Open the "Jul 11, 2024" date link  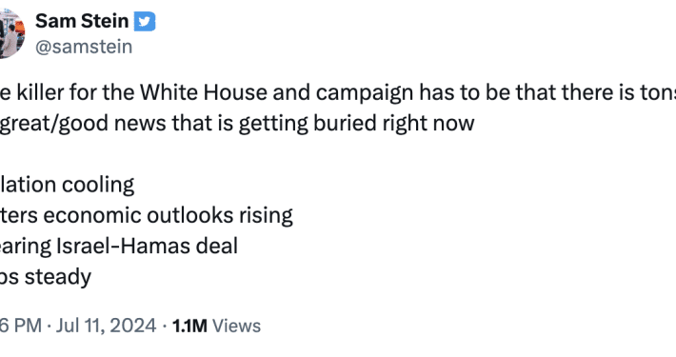tap(106, 326)
